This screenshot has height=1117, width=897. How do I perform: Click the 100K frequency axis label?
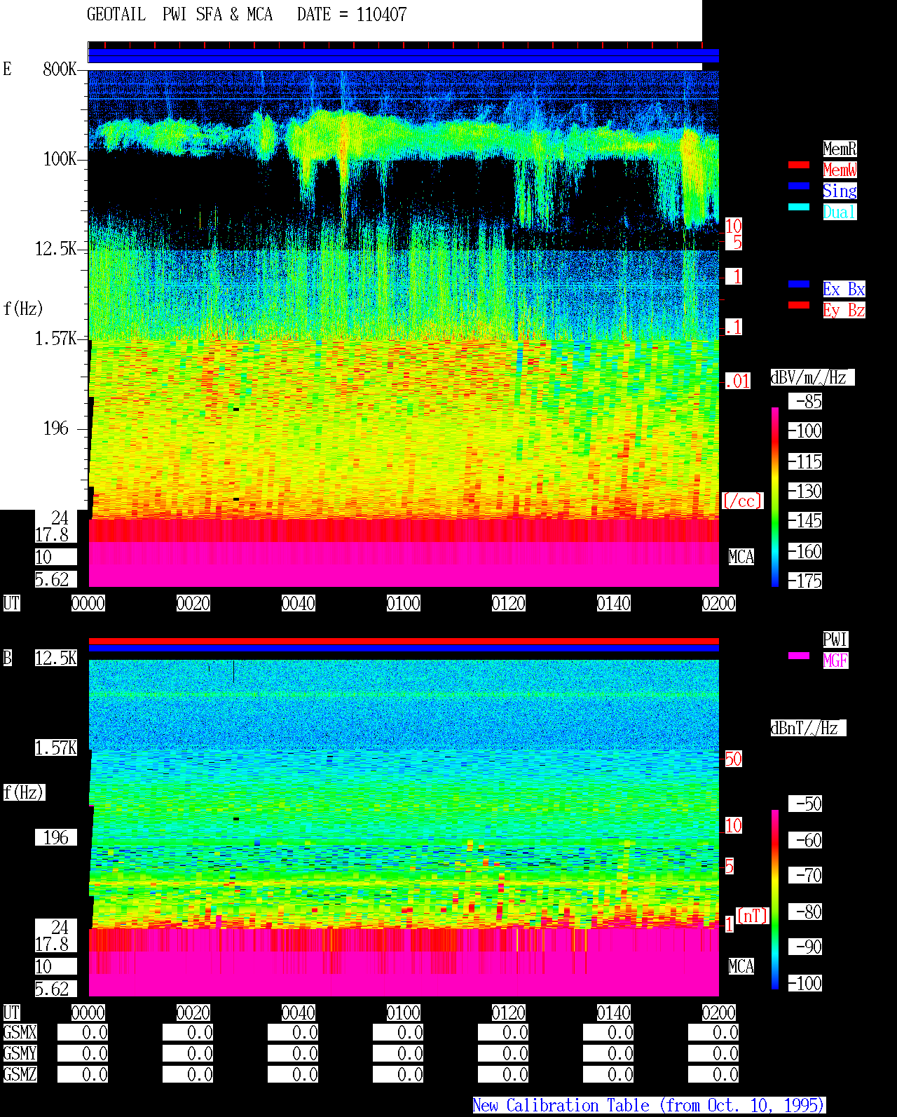click(60, 158)
